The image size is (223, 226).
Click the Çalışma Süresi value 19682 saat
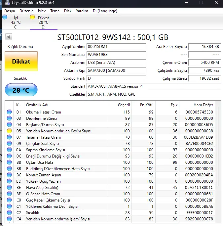[205, 78]
